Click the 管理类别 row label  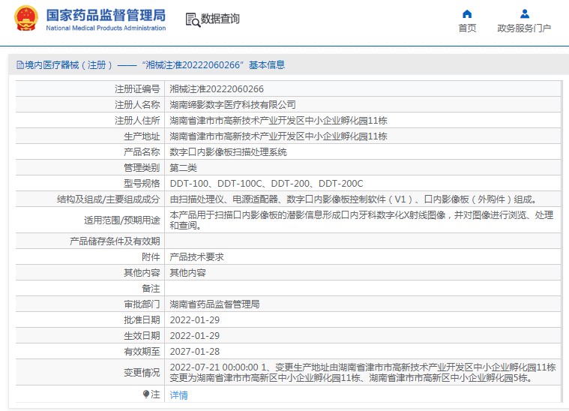point(142,168)
